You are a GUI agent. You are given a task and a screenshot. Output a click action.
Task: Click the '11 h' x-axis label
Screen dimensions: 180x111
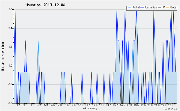(x=88, y=105)
